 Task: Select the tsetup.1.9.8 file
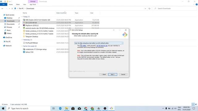[29, 52]
